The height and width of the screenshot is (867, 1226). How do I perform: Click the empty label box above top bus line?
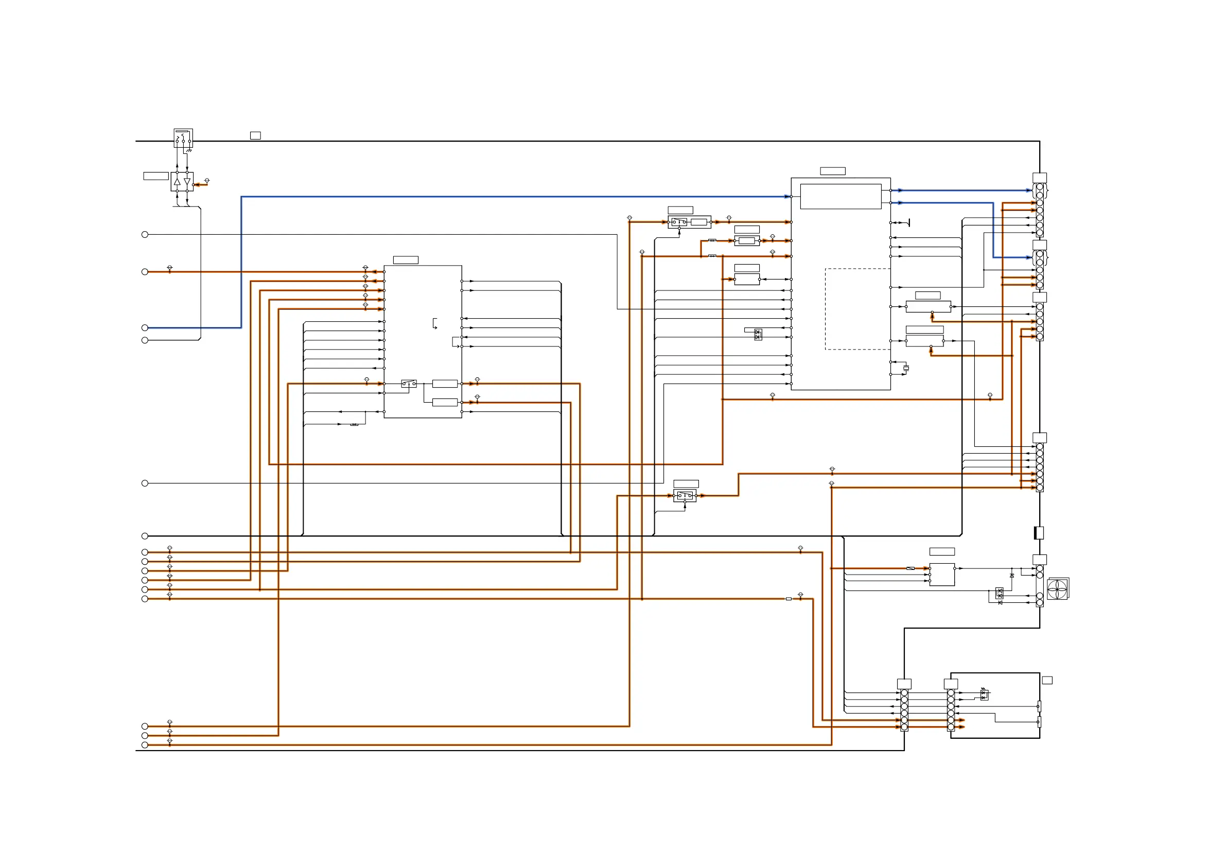tap(255, 136)
